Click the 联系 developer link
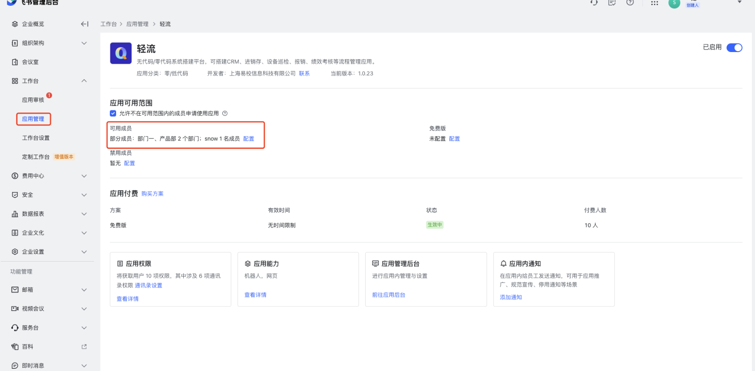Image resolution: width=755 pixels, height=371 pixels. pos(304,73)
